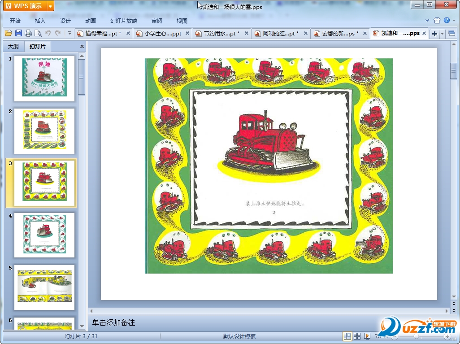This screenshot has height=344, width=460.
Task: Open dropdown arrow beside new tab plus
Action: point(443,34)
